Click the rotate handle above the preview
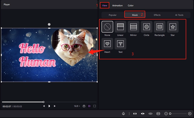The height and width of the screenshot is (118, 194). click(49, 24)
